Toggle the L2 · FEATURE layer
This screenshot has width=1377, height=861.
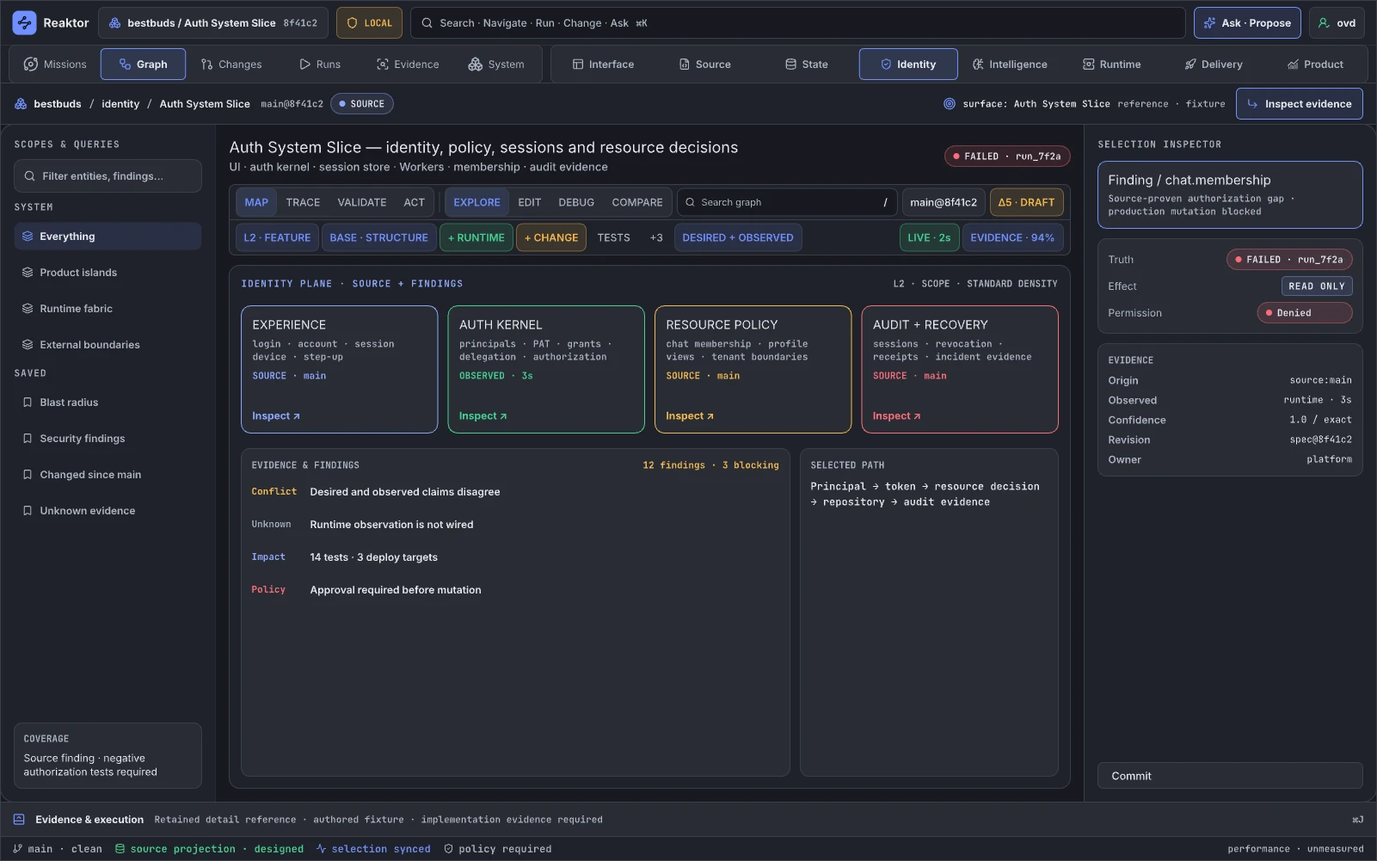click(x=277, y=238)
